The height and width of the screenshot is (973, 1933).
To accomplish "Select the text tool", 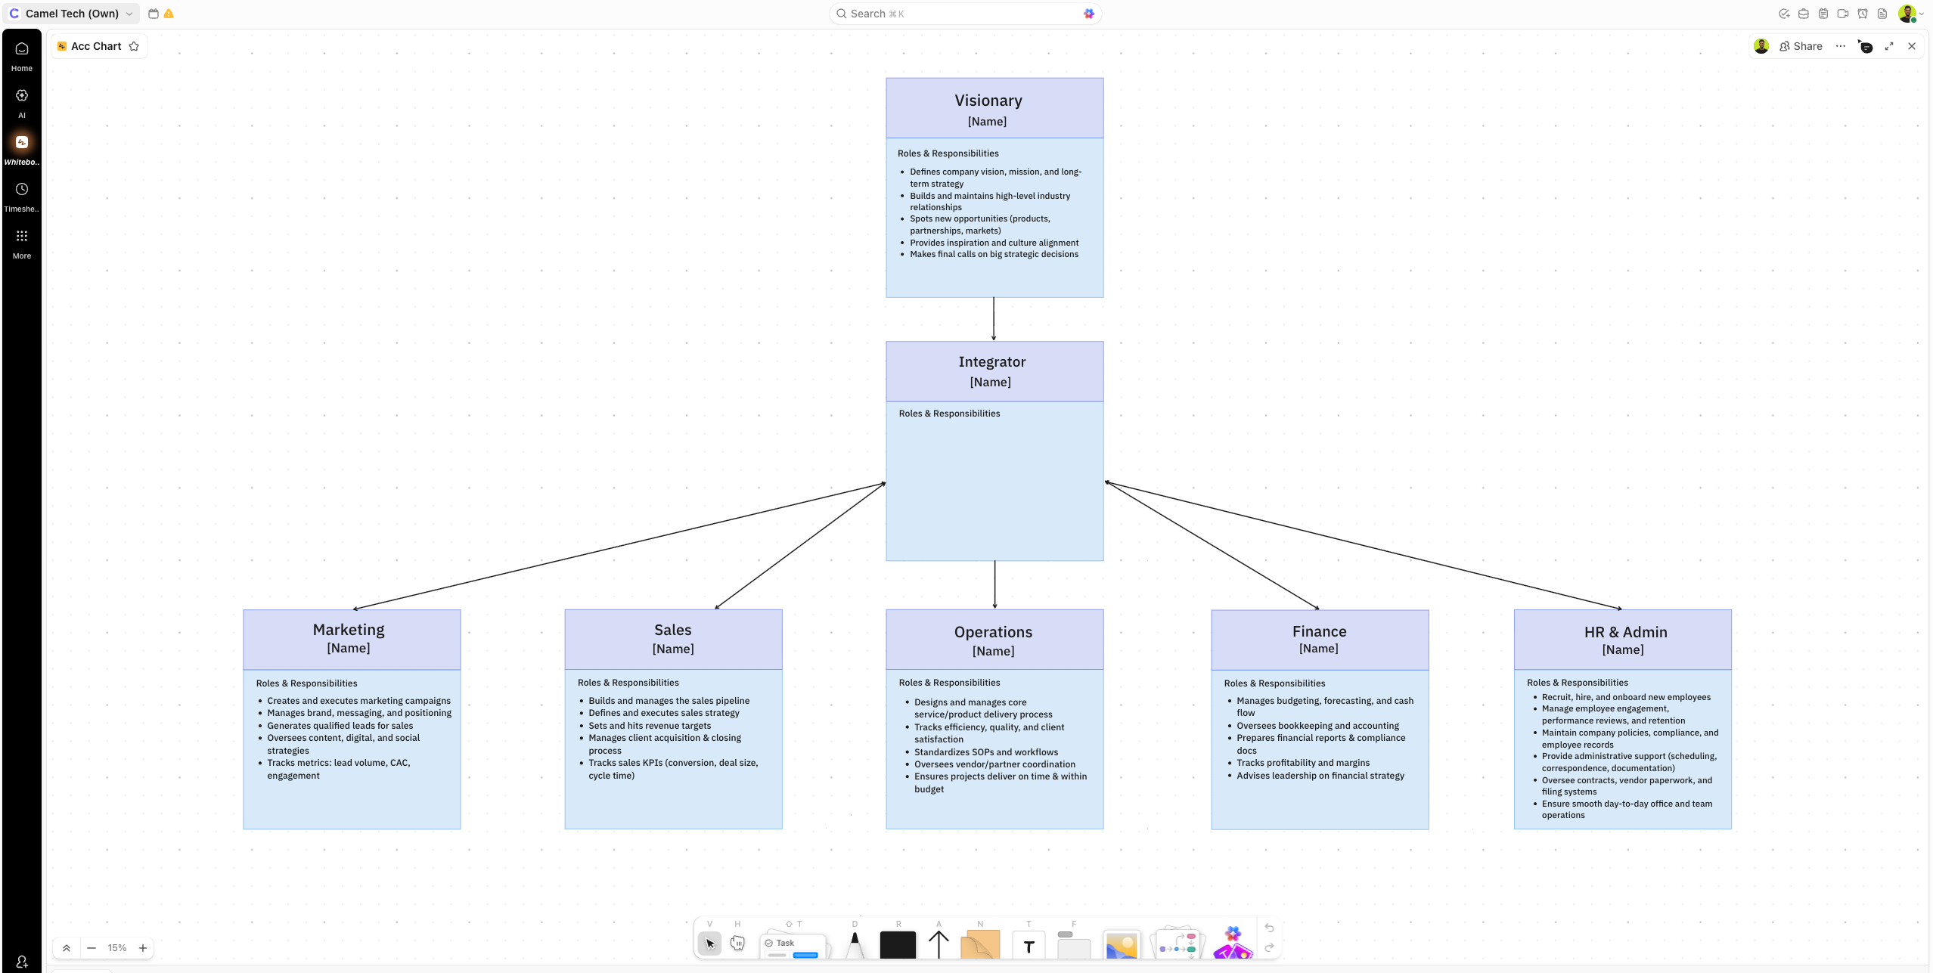I will (x=1029, y=946).
